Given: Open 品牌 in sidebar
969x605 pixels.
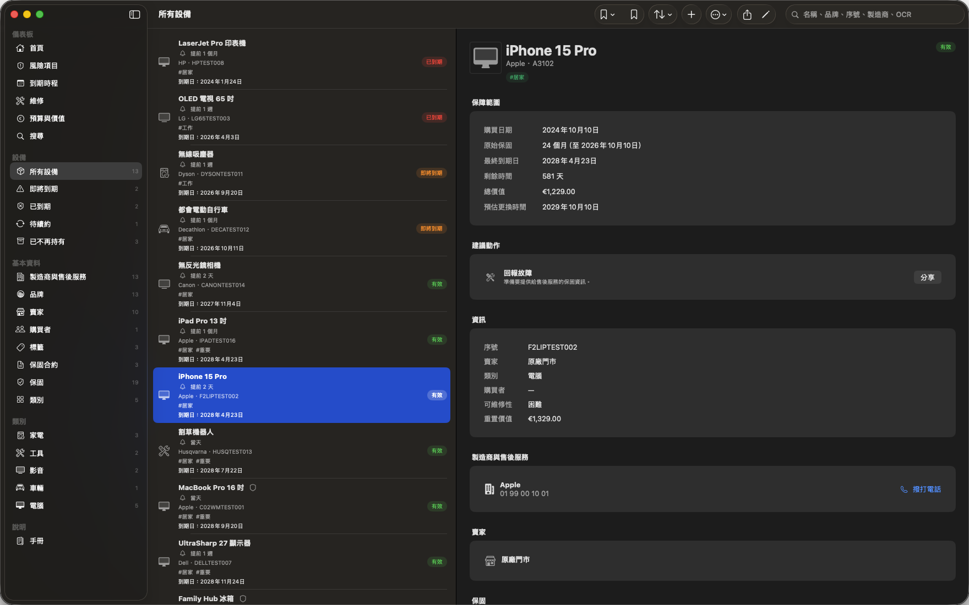Looking at the screenshot, I should [76, 295].
